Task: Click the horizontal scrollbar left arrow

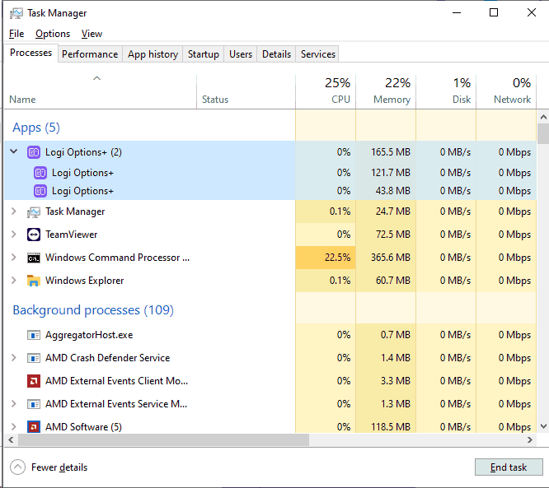Action: point(12,439)
